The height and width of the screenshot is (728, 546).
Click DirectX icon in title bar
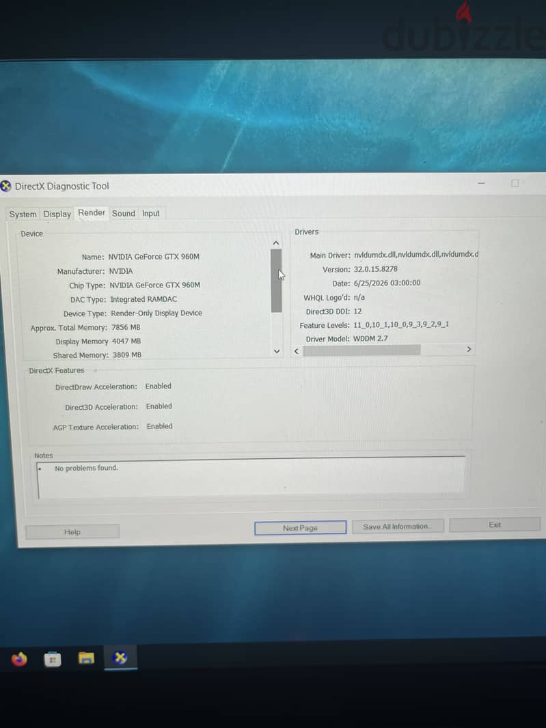tap(5, 186)
